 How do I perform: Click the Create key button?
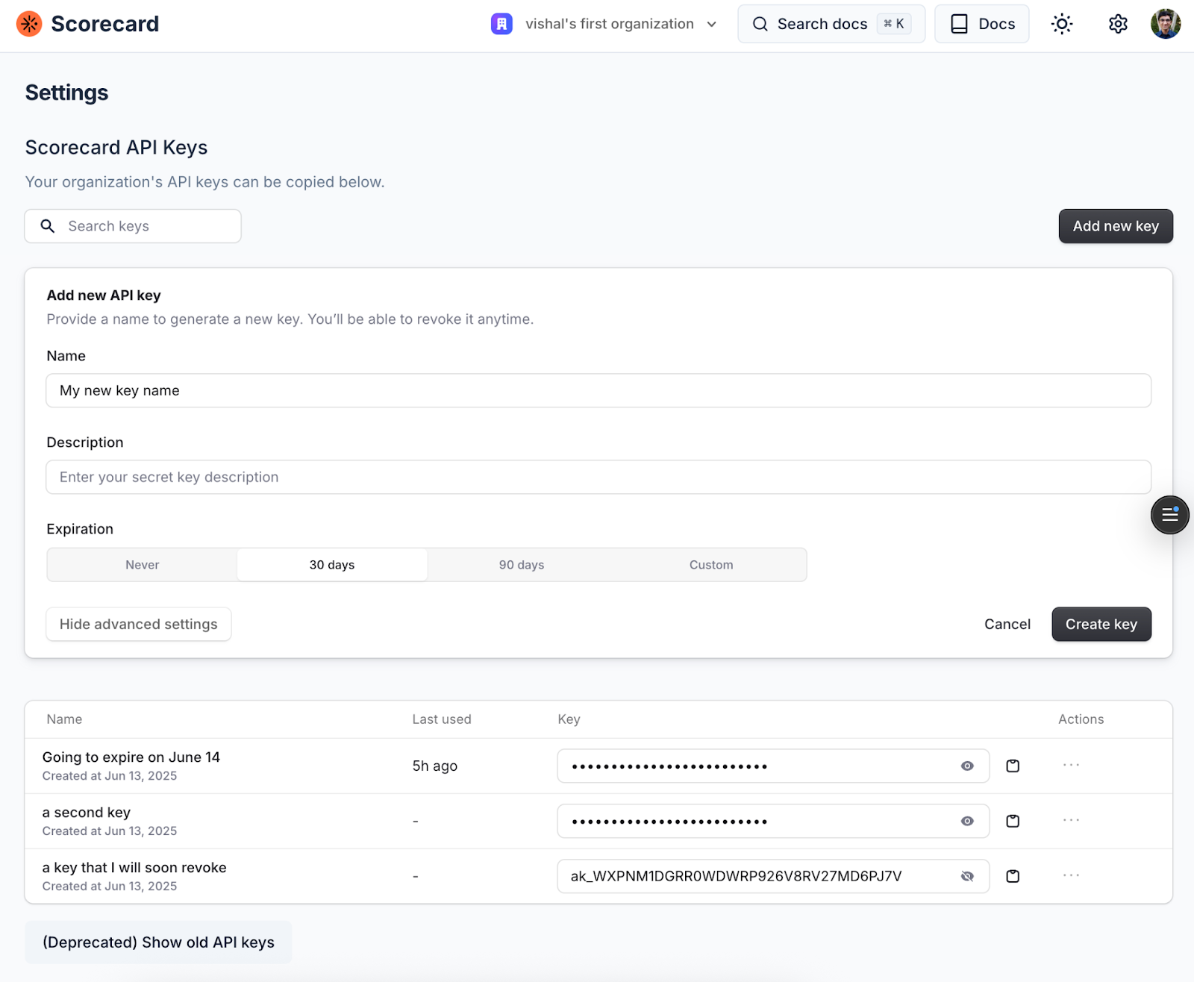[x=1101, y=624]
